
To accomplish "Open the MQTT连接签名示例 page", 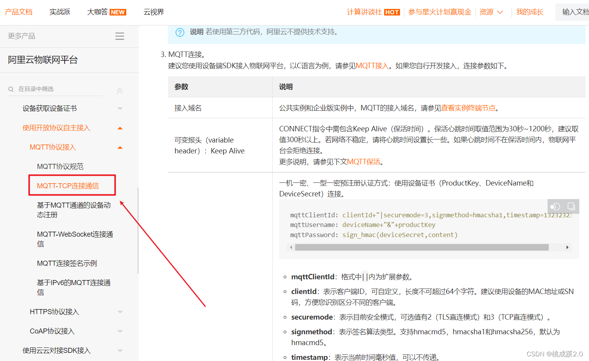I will 67,263.
